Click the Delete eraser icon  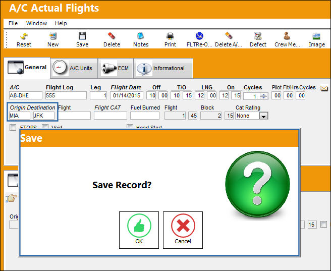tap(112, 36)
